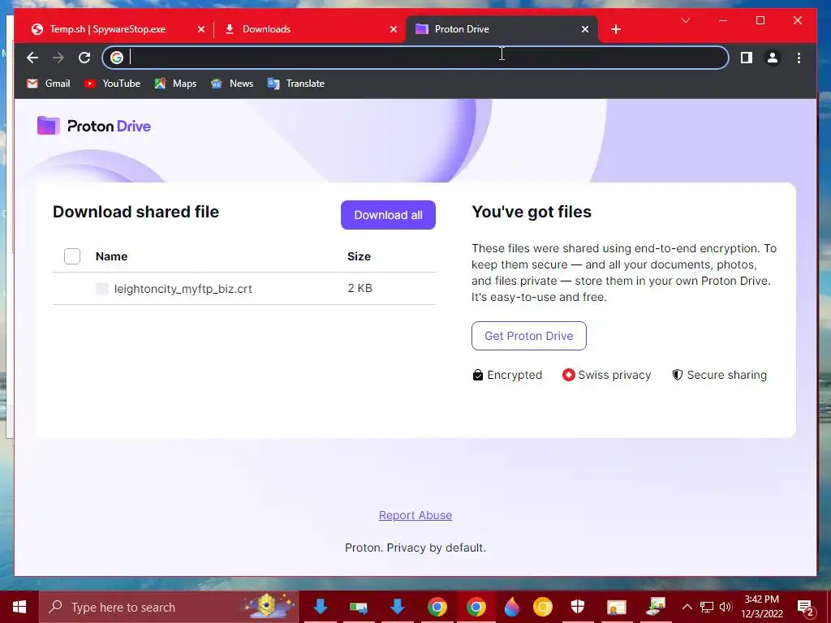The image size is (831, 623).
Task: Click the leightoncity_myftp_biz.crt file icon
Action: click(101, 288)
